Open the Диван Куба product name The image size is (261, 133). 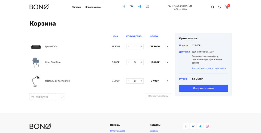click(x=51, y=46)
